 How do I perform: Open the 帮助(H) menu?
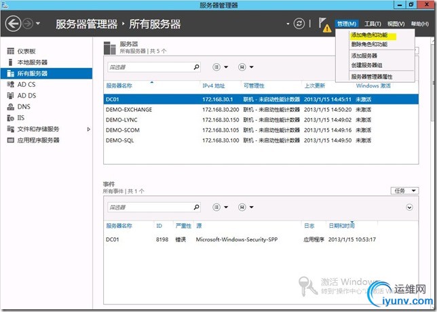click(420, 24)
